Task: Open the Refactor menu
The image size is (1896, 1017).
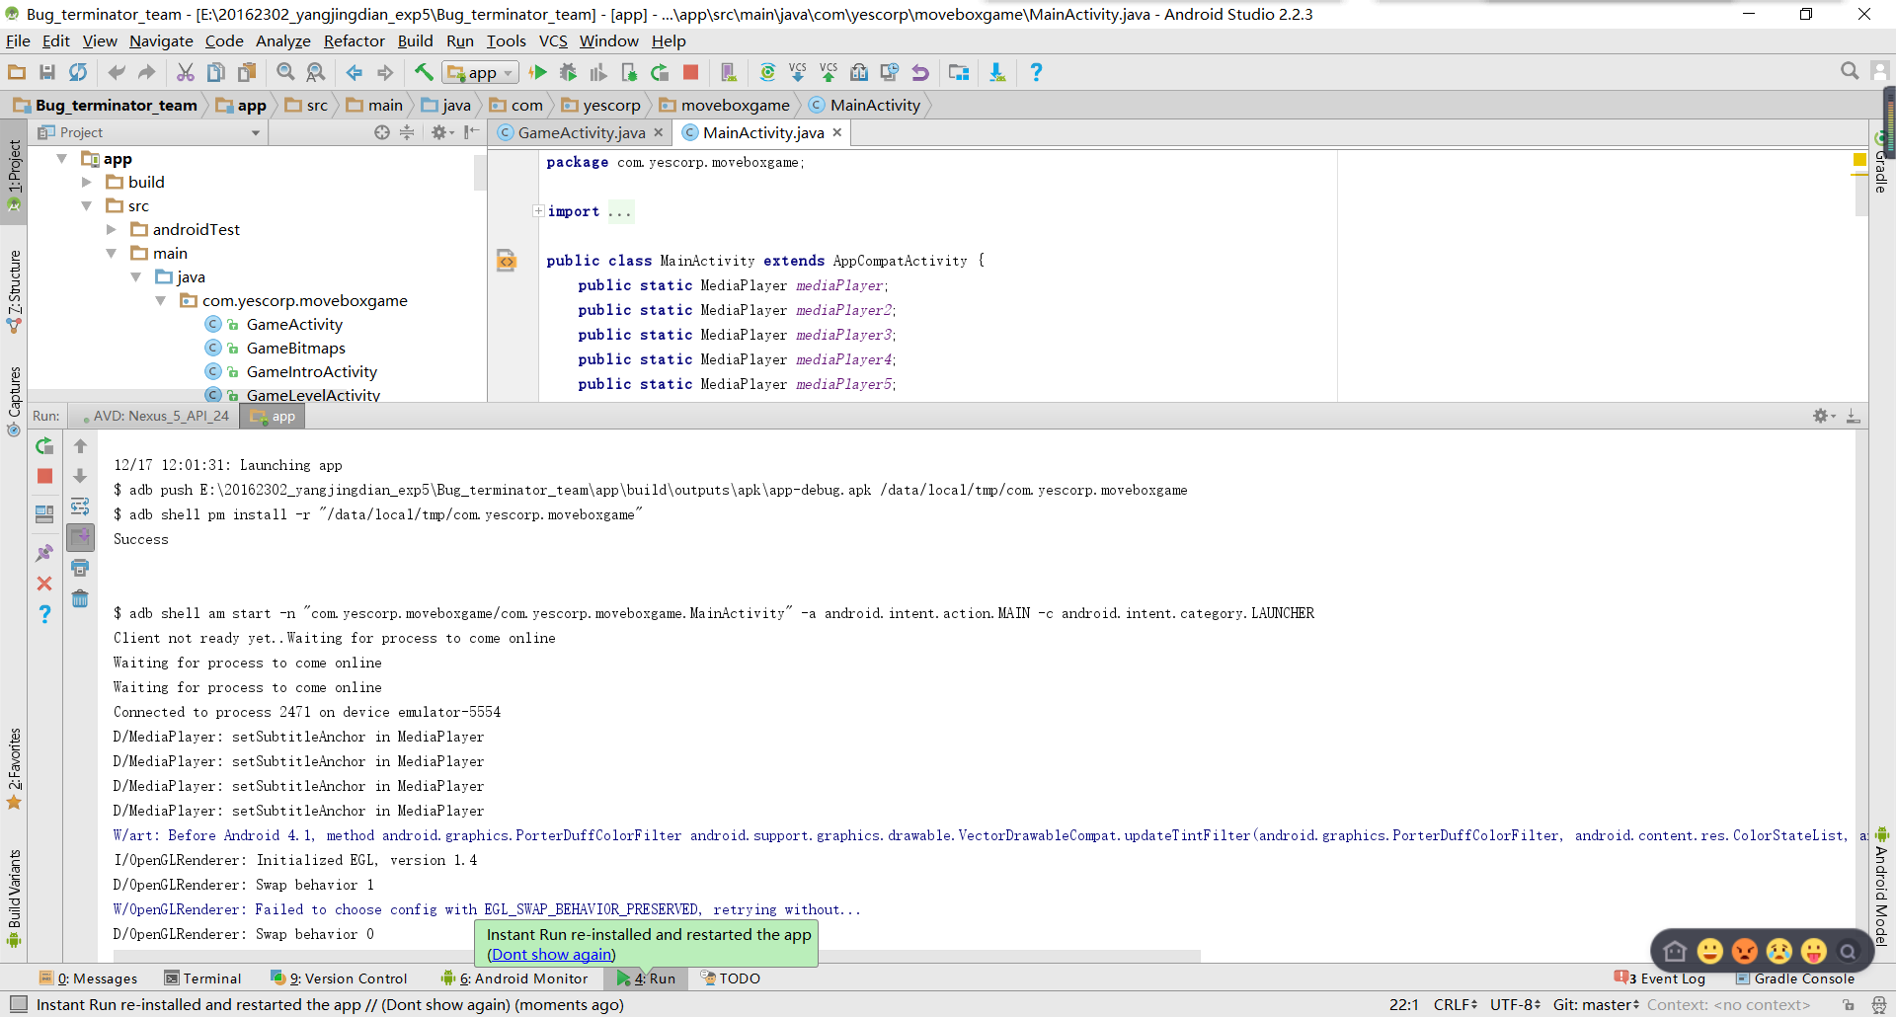Action: pyautogui.click(x=354, y=40)
